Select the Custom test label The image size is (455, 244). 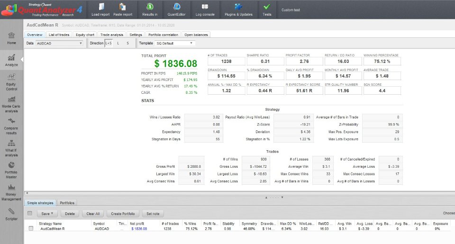(291, 10)
